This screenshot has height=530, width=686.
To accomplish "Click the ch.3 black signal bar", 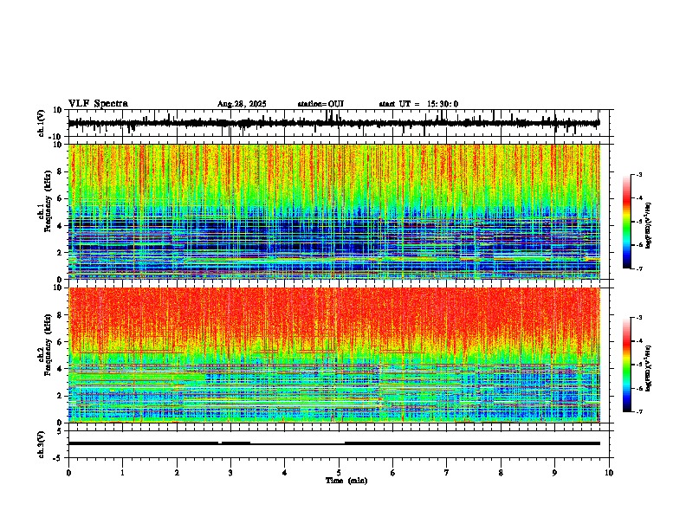I will (334, 443).
